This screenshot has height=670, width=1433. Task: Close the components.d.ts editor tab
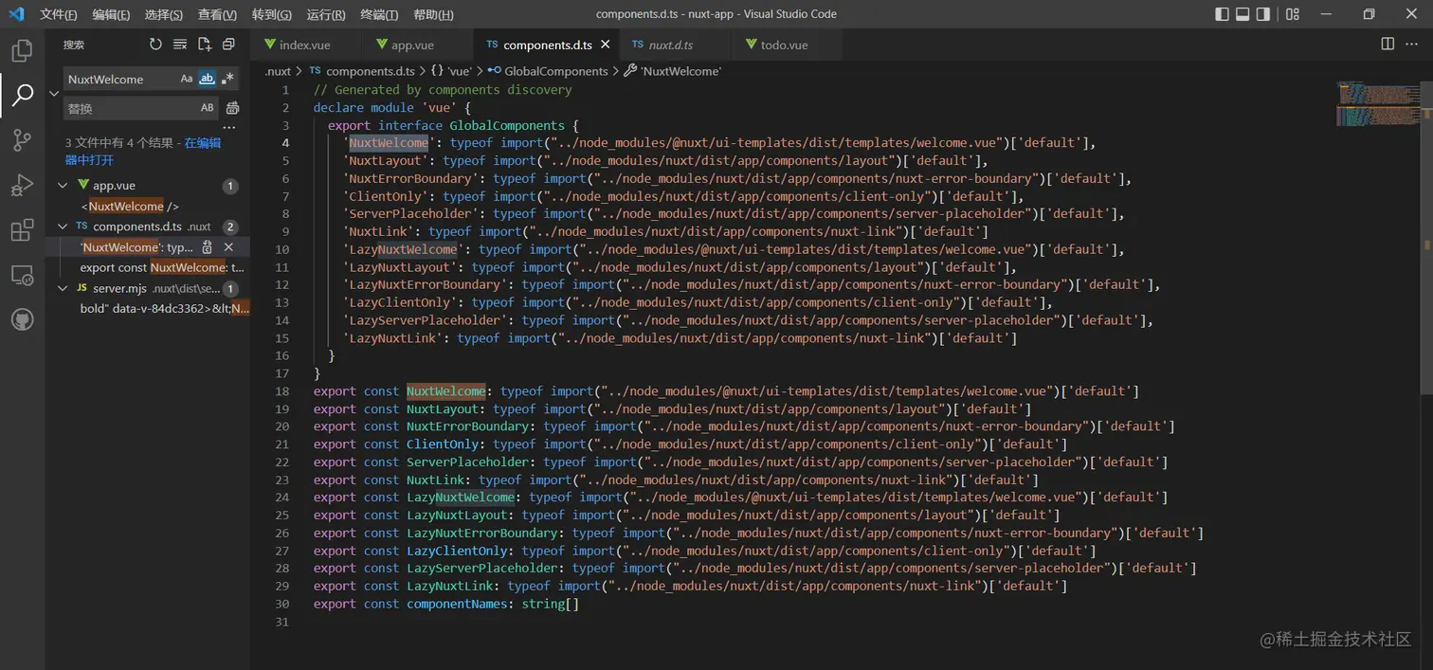pyautogui.click(x=605, y=45)
